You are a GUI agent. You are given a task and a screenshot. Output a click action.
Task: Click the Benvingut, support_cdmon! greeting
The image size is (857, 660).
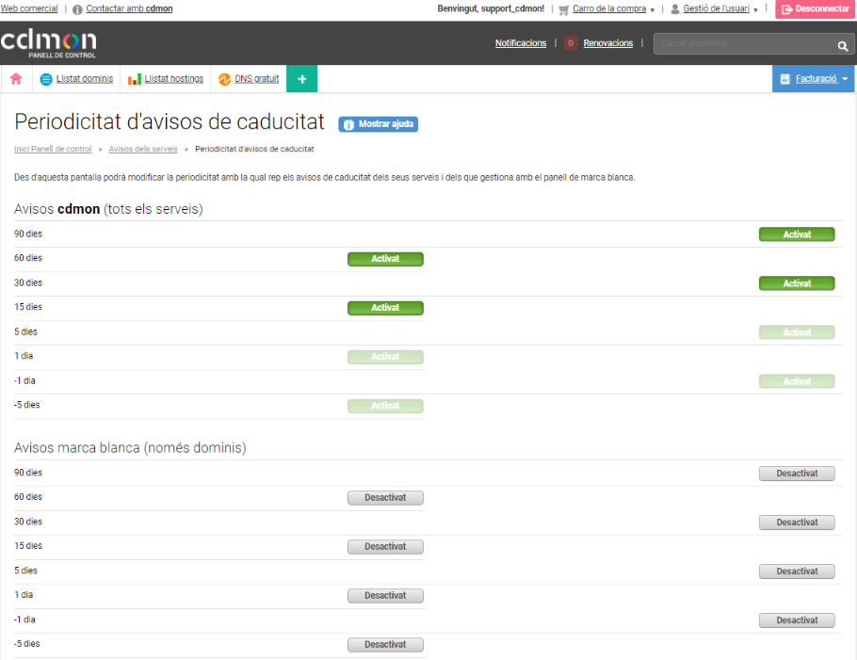491,8
